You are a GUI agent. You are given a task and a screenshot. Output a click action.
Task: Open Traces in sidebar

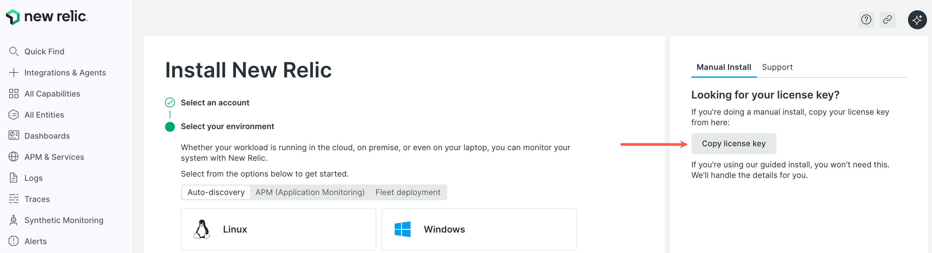[x=37, y=199]
